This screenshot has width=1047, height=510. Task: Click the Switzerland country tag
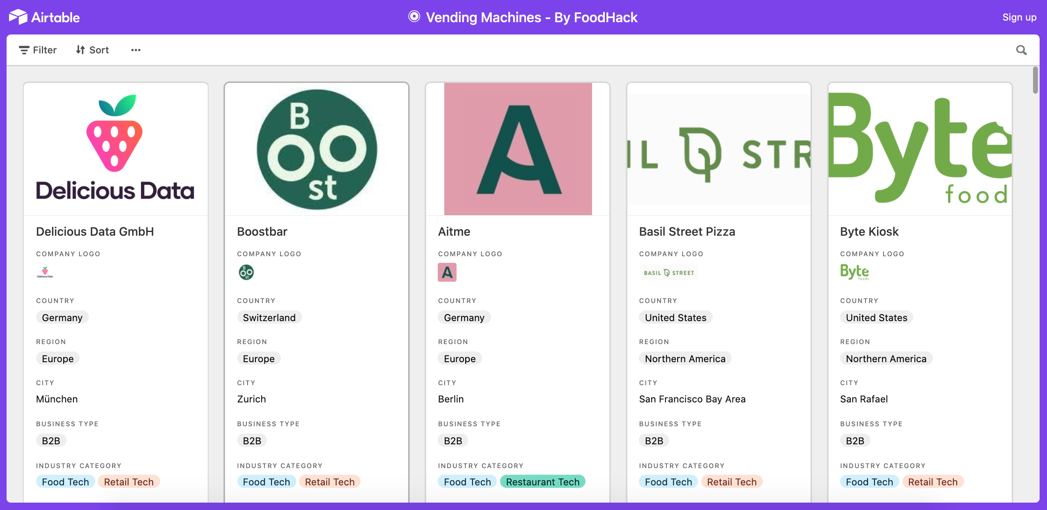coord(269,317)
